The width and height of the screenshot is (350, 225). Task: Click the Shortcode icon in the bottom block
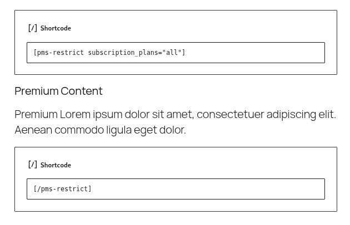tap(33, 165)
